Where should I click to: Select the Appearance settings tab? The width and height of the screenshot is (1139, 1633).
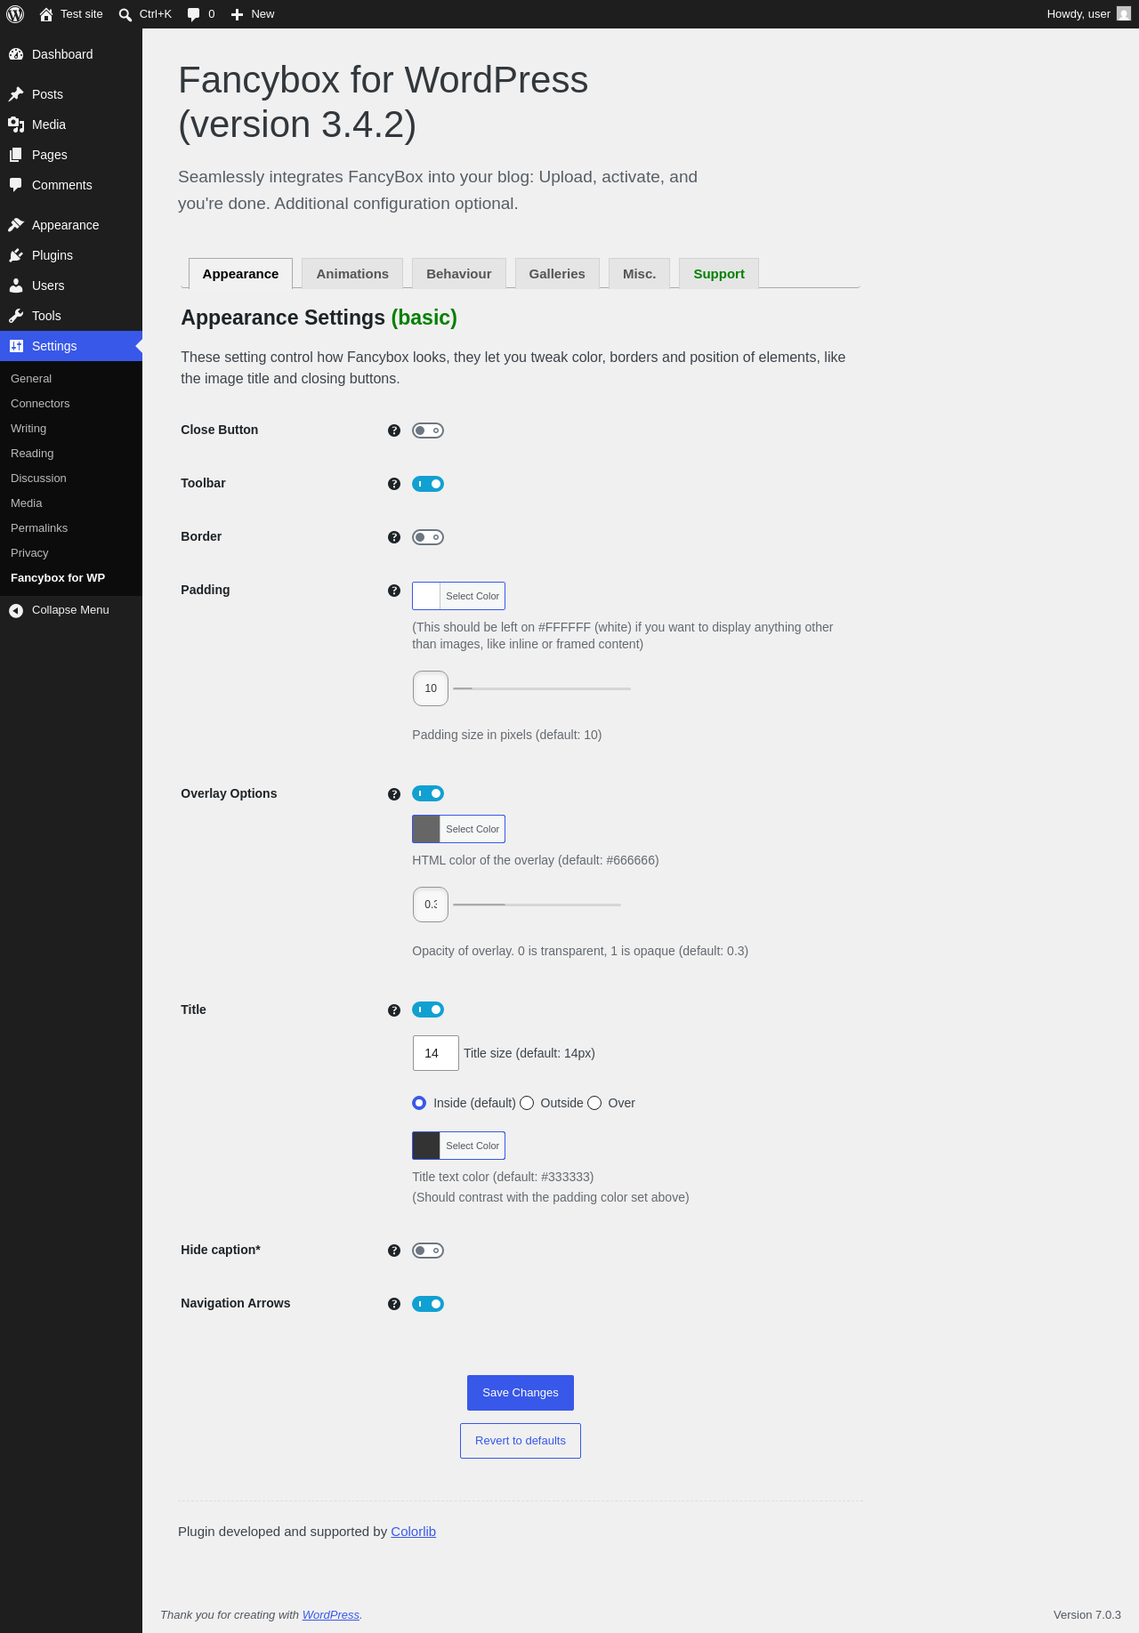click(240, 274)
